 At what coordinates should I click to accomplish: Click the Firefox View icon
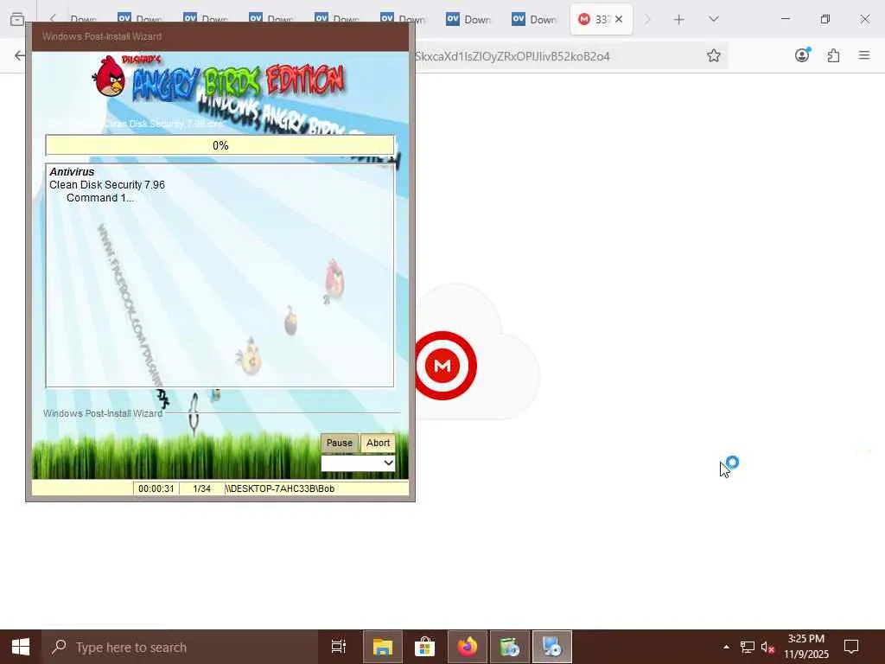(17, 19)
